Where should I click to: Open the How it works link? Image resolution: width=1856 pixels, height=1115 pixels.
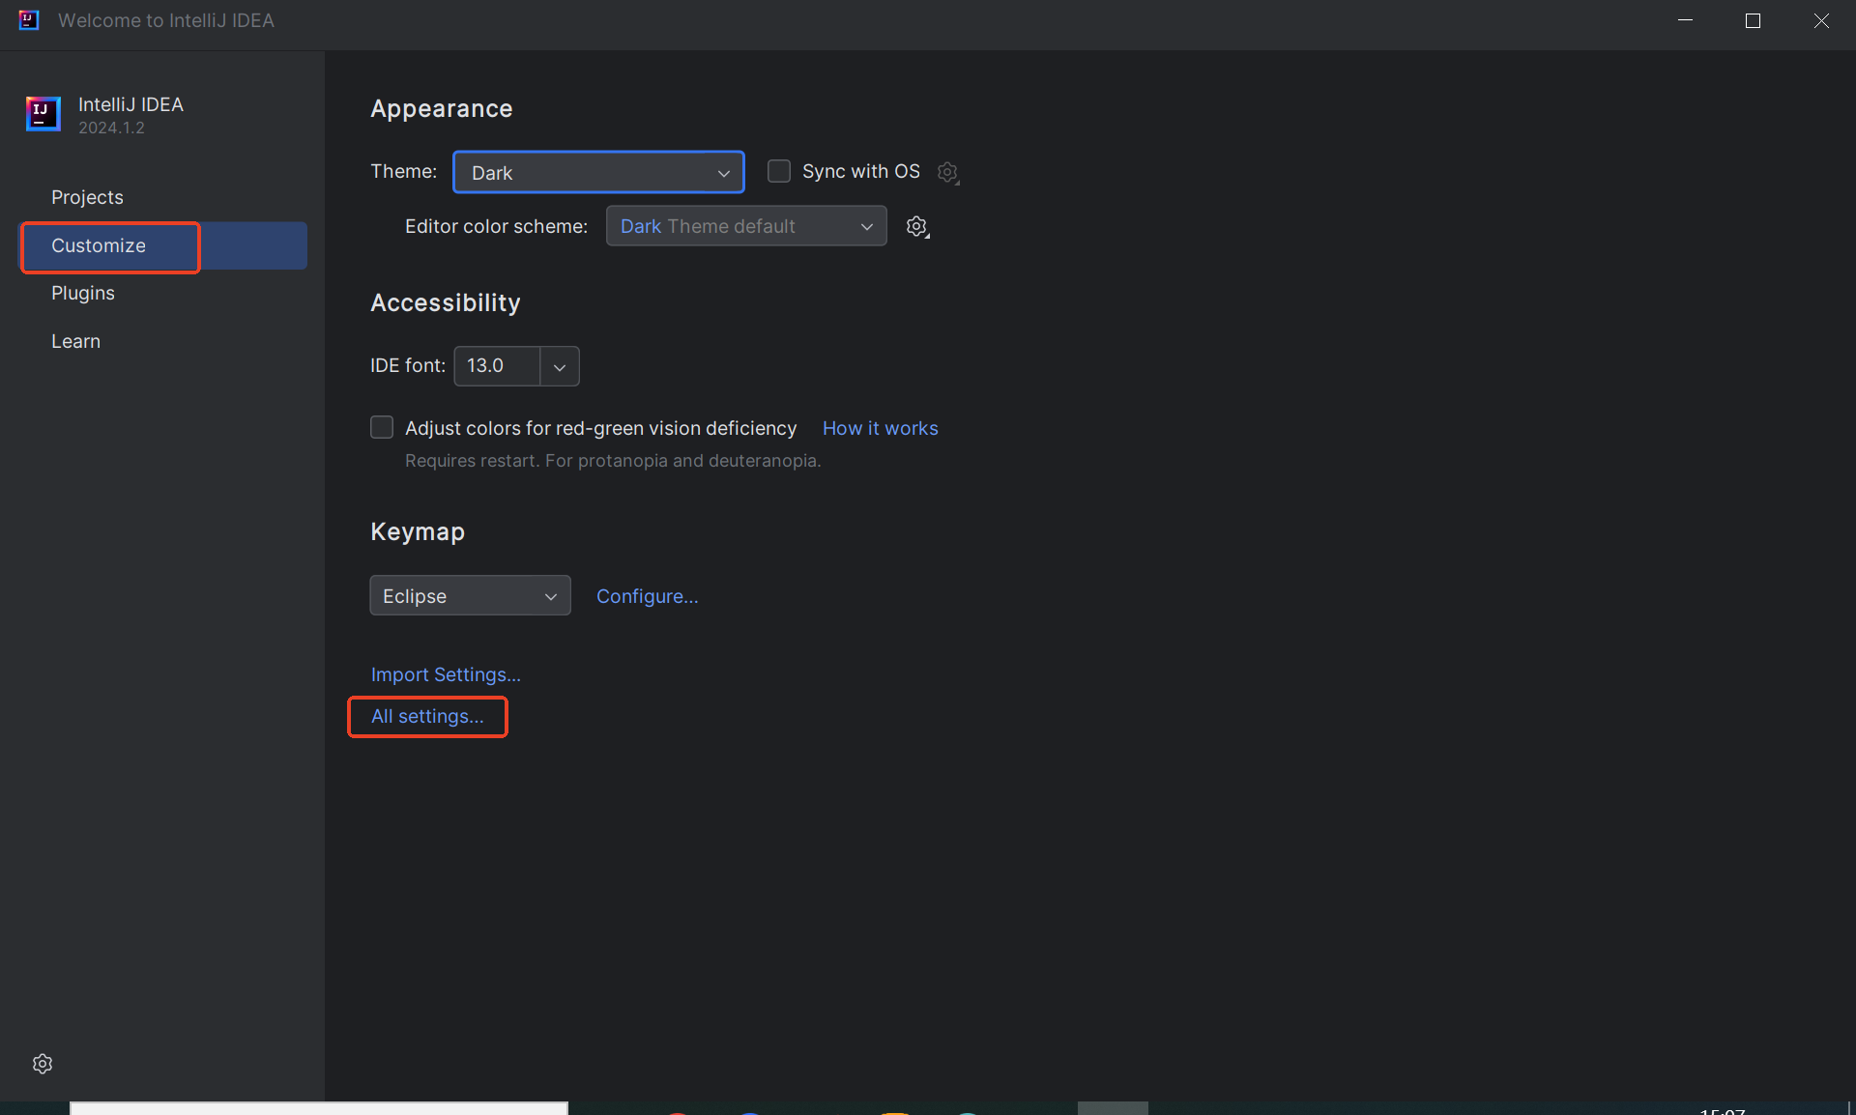coord(880,428)
